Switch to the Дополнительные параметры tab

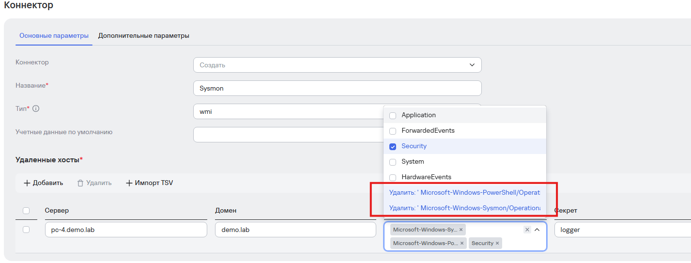[143, 36]
